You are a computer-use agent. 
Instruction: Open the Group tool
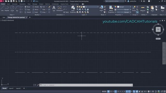(134, 9)
